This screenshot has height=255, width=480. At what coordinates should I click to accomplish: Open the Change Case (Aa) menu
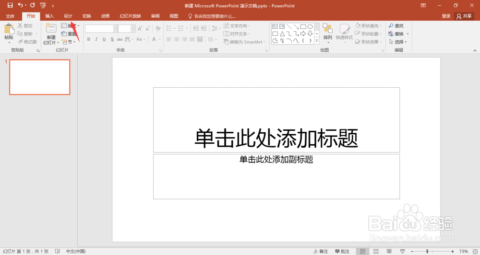(140, 39)
